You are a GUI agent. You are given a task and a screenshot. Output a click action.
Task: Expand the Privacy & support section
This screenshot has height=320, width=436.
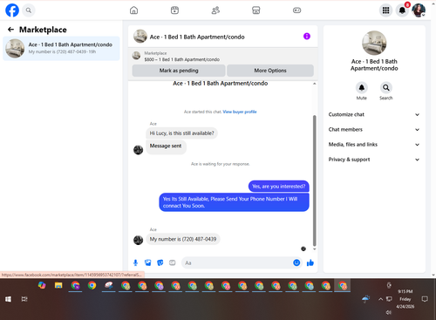coord(374,160)
